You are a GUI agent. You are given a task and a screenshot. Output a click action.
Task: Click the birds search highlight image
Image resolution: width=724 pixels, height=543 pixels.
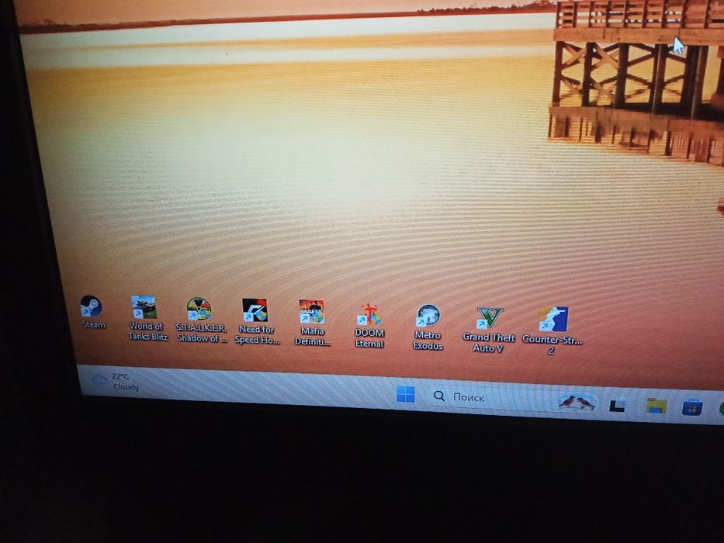coord(577,403)
